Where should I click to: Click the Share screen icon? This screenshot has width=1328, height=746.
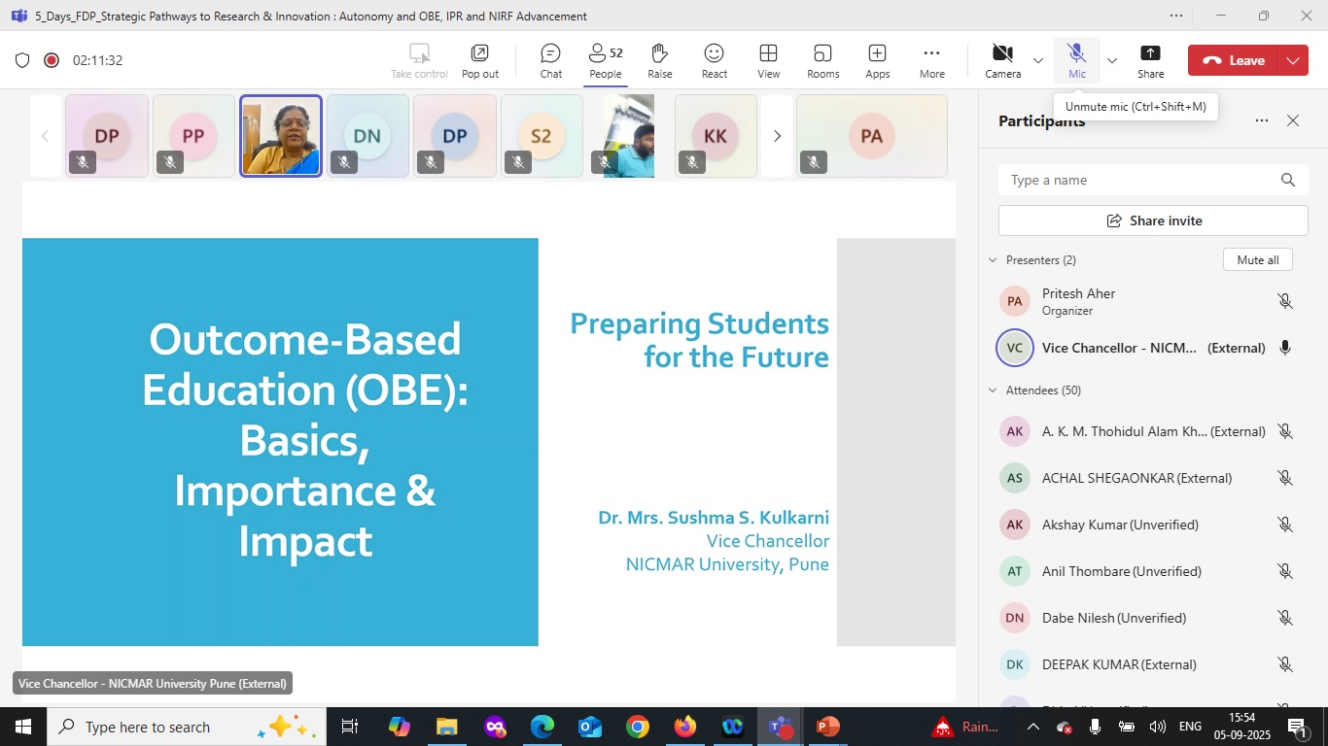(x=1150, y=60)
